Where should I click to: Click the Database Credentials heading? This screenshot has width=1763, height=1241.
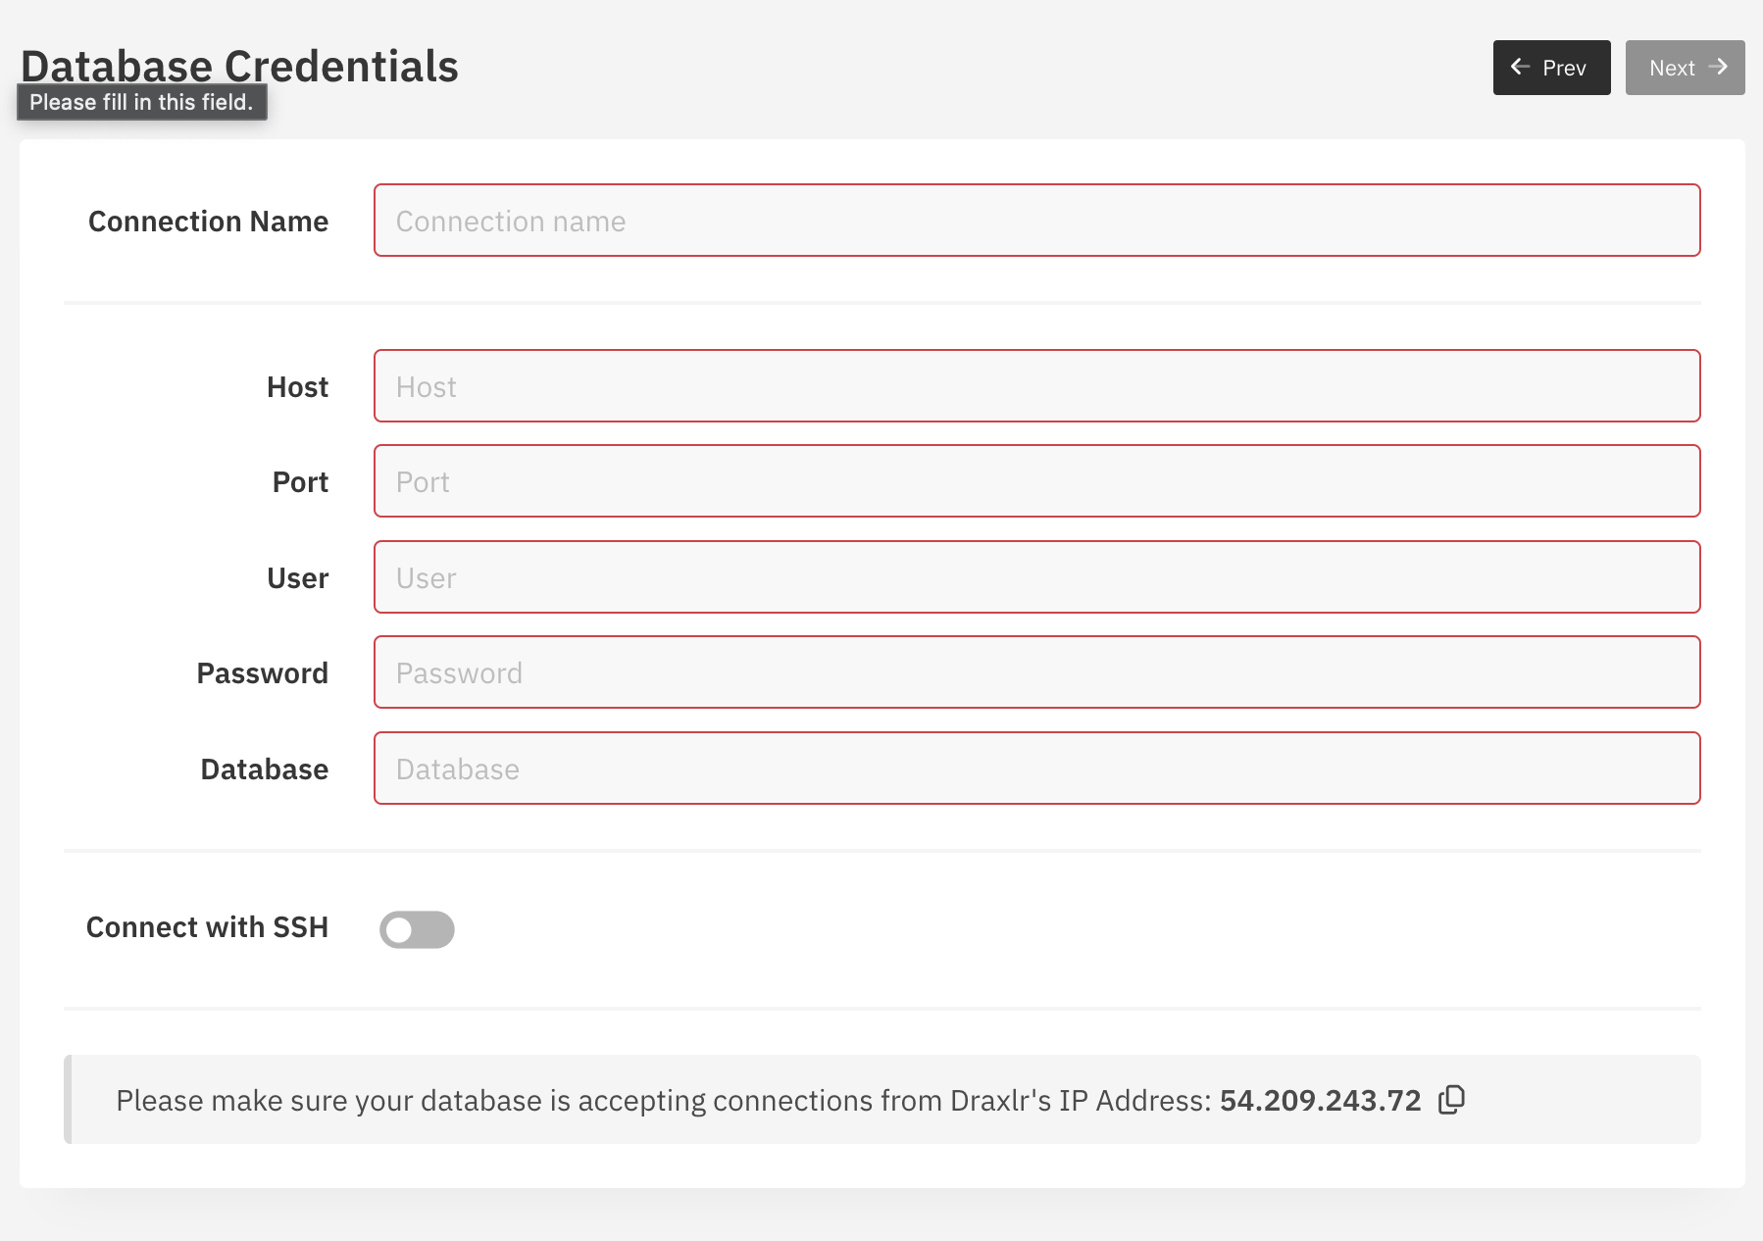pos(239,66)
